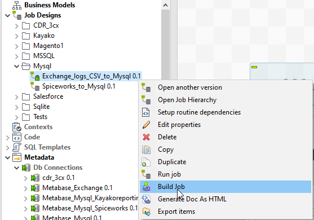Click the repository scrollbar up arrow
The height and width of the screenshot is (220, 314).
click(x=165, y=5)
